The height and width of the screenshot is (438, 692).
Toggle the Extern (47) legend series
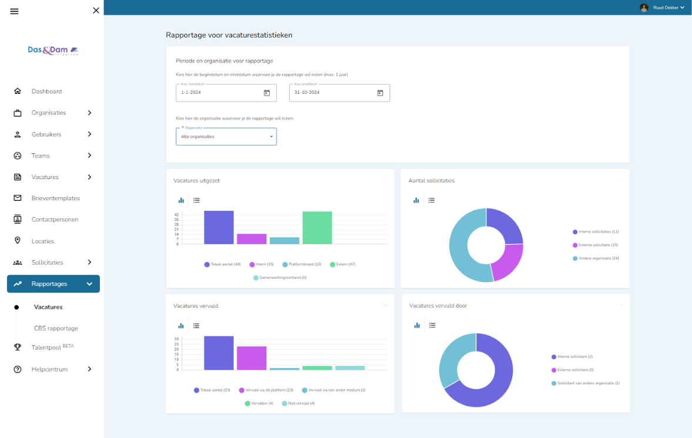(x=342, y=264)
